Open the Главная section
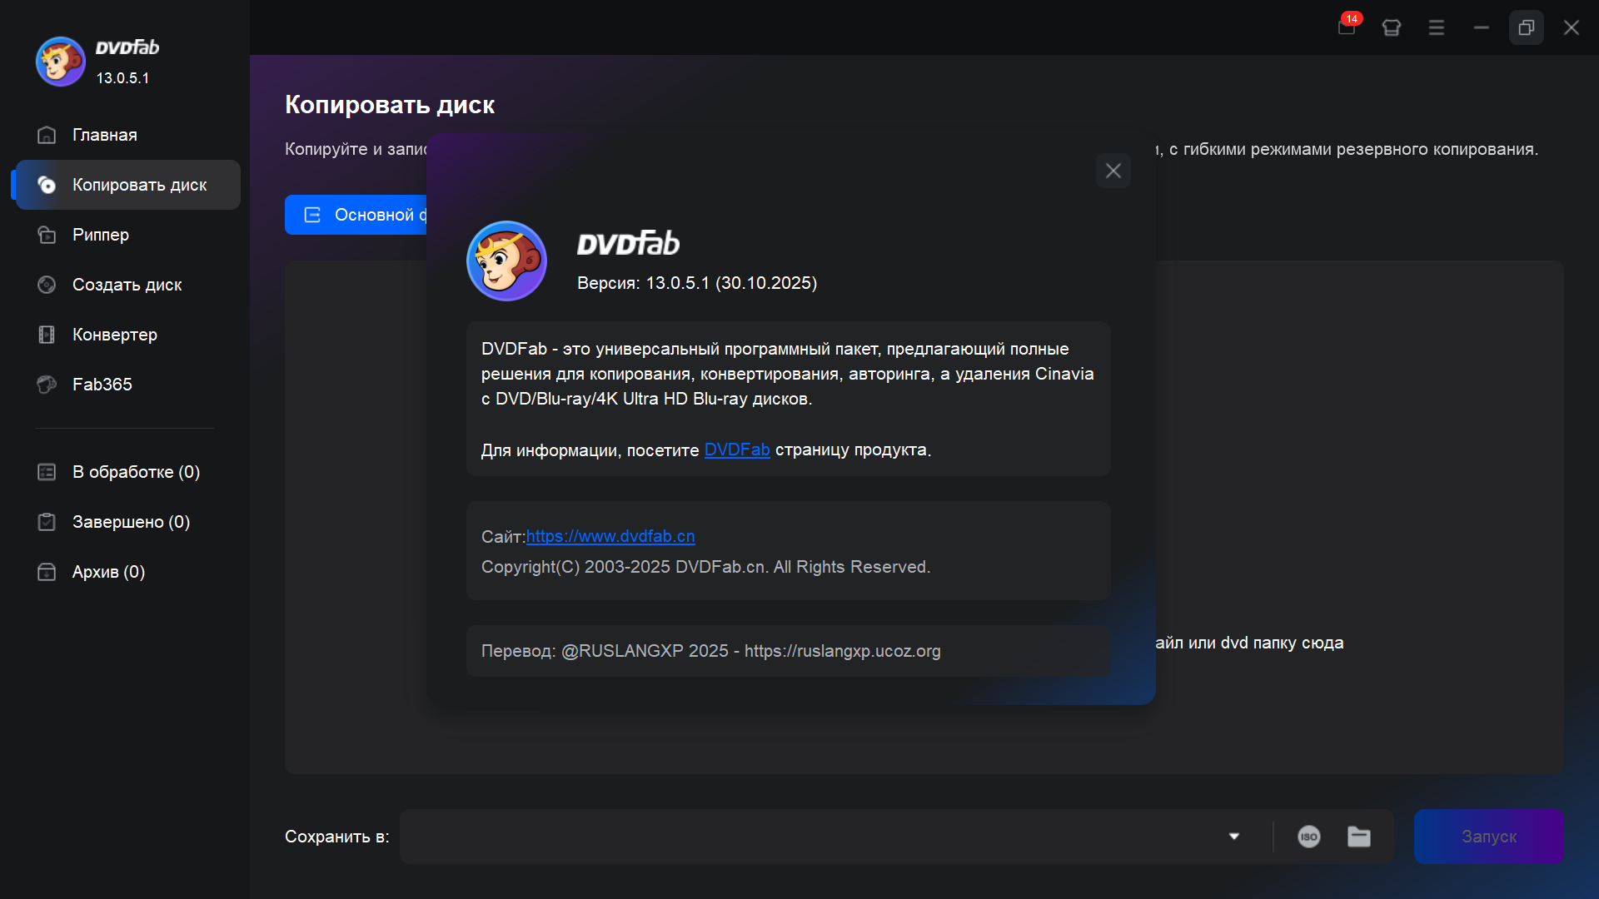Viewport: 1599px width, 899px height. [104, 135]
